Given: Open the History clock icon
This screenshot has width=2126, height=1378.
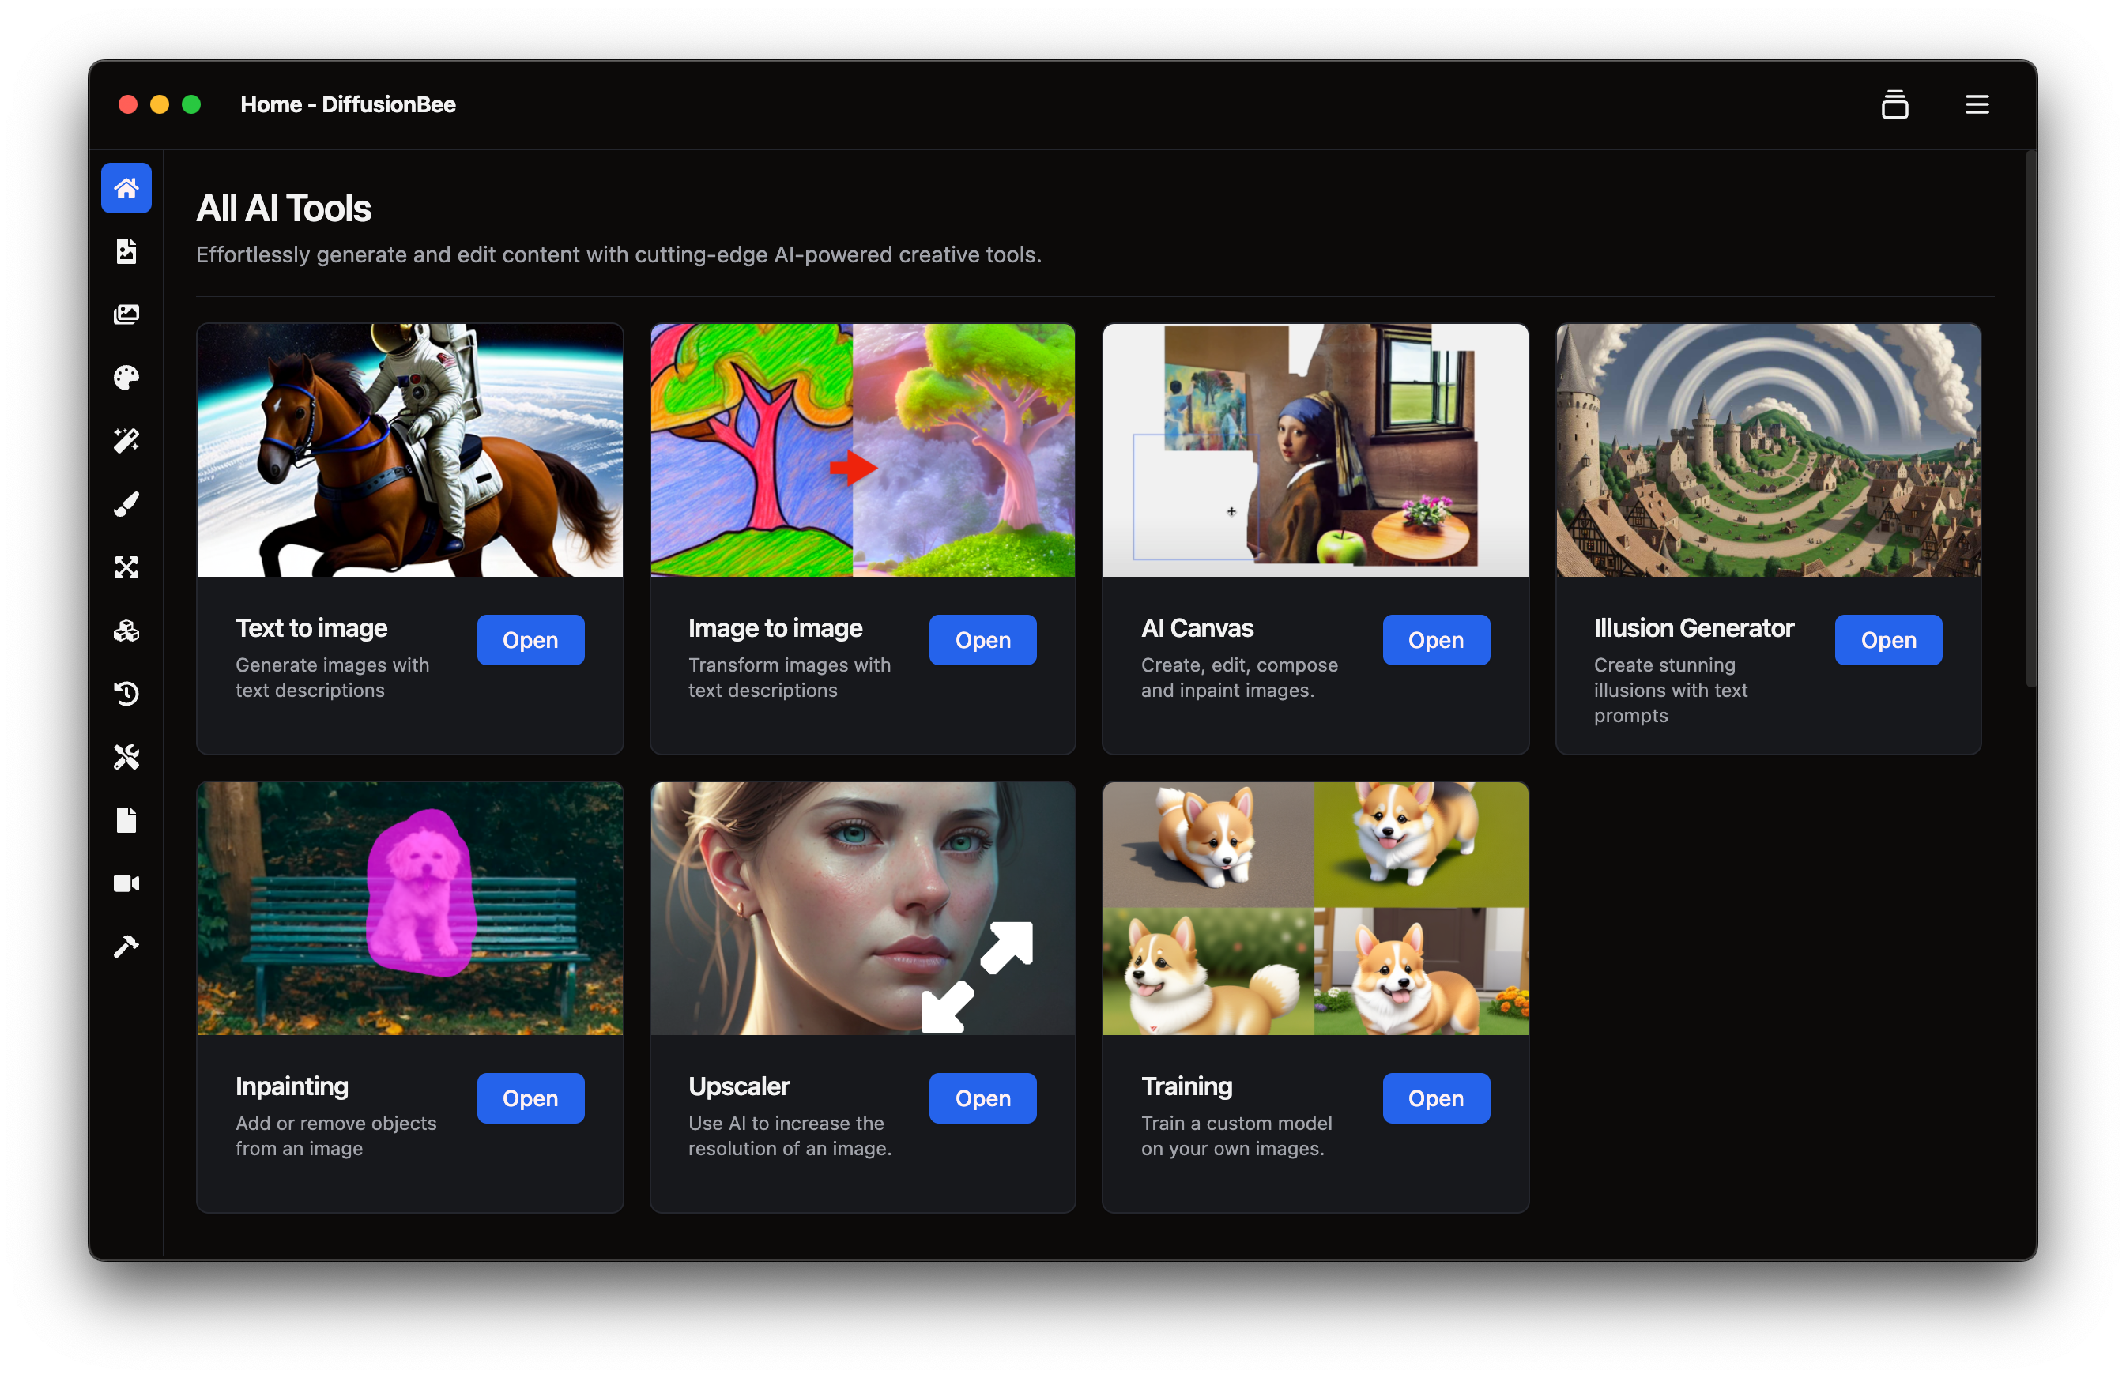Looking at the screenshot, I should tap(126, 694).
